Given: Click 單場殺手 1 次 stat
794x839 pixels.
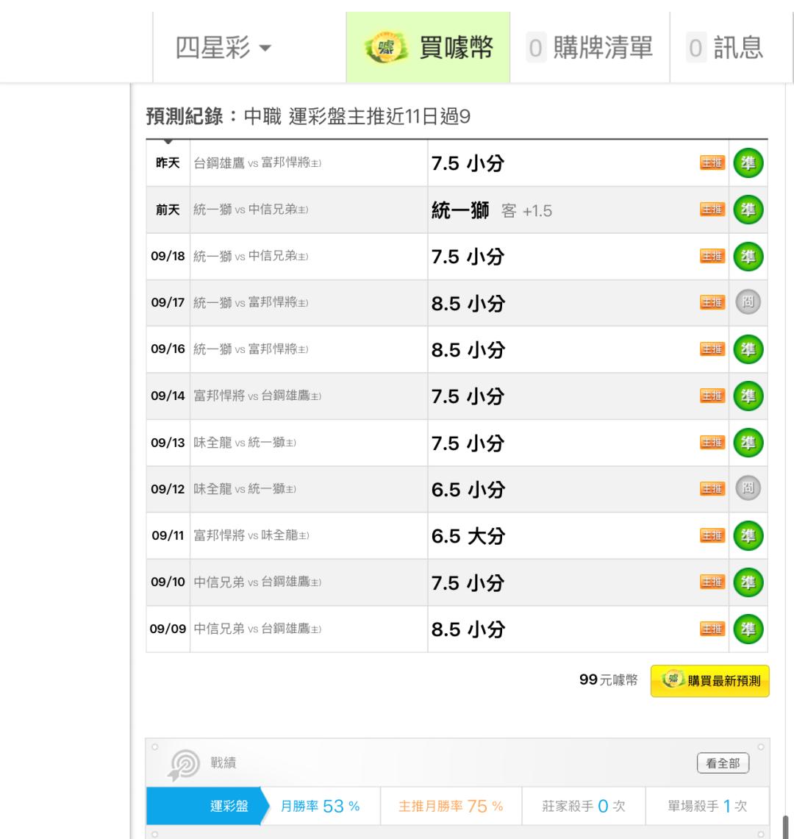Looking at the screenshot, I should click(x=707, y=806).
